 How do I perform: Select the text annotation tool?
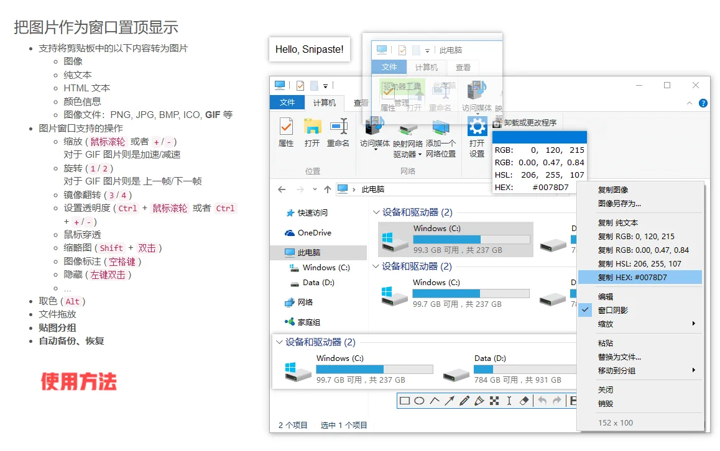pyautogui.click(x=509, y=401)
